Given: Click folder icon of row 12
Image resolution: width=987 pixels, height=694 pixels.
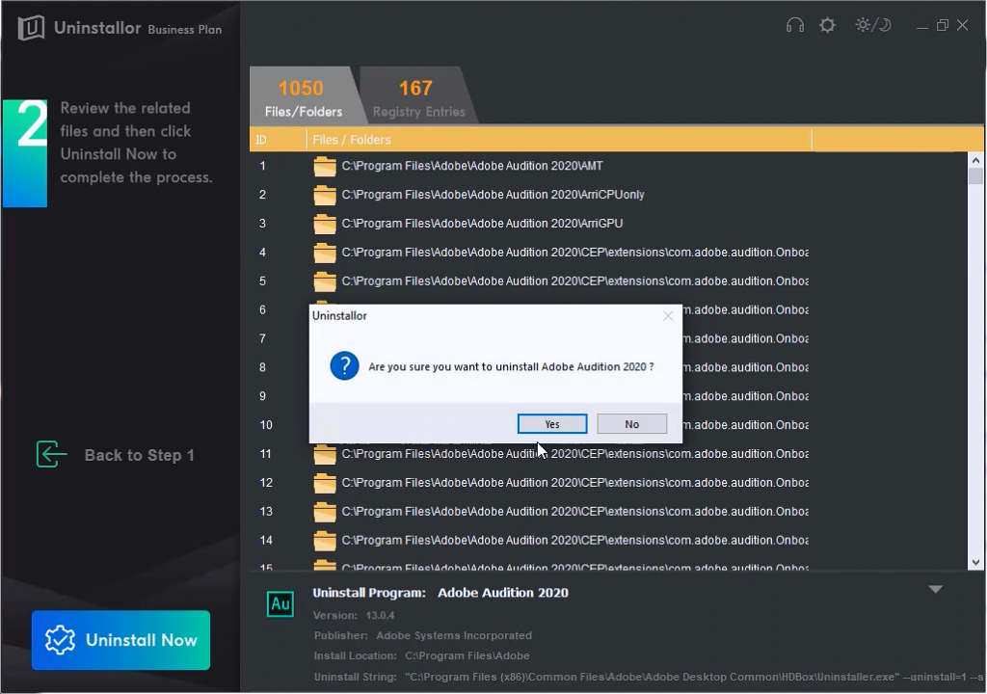Looking at the screenshot, I should tap(325, 483).
